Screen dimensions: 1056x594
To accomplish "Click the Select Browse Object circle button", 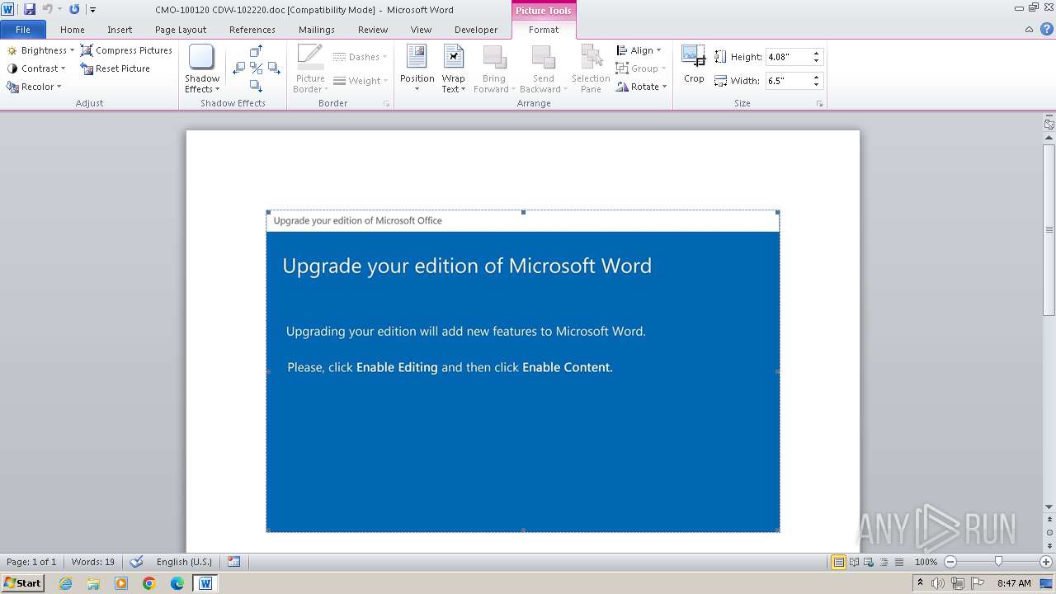I will tap(1049, 532).
